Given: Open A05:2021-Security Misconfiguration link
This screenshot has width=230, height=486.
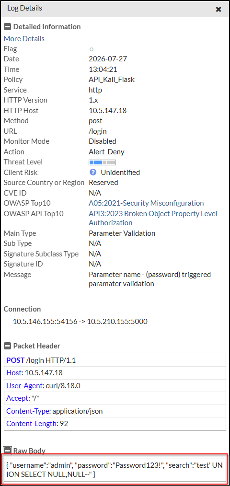Looking at the screenshot, I should coord(146,203).
